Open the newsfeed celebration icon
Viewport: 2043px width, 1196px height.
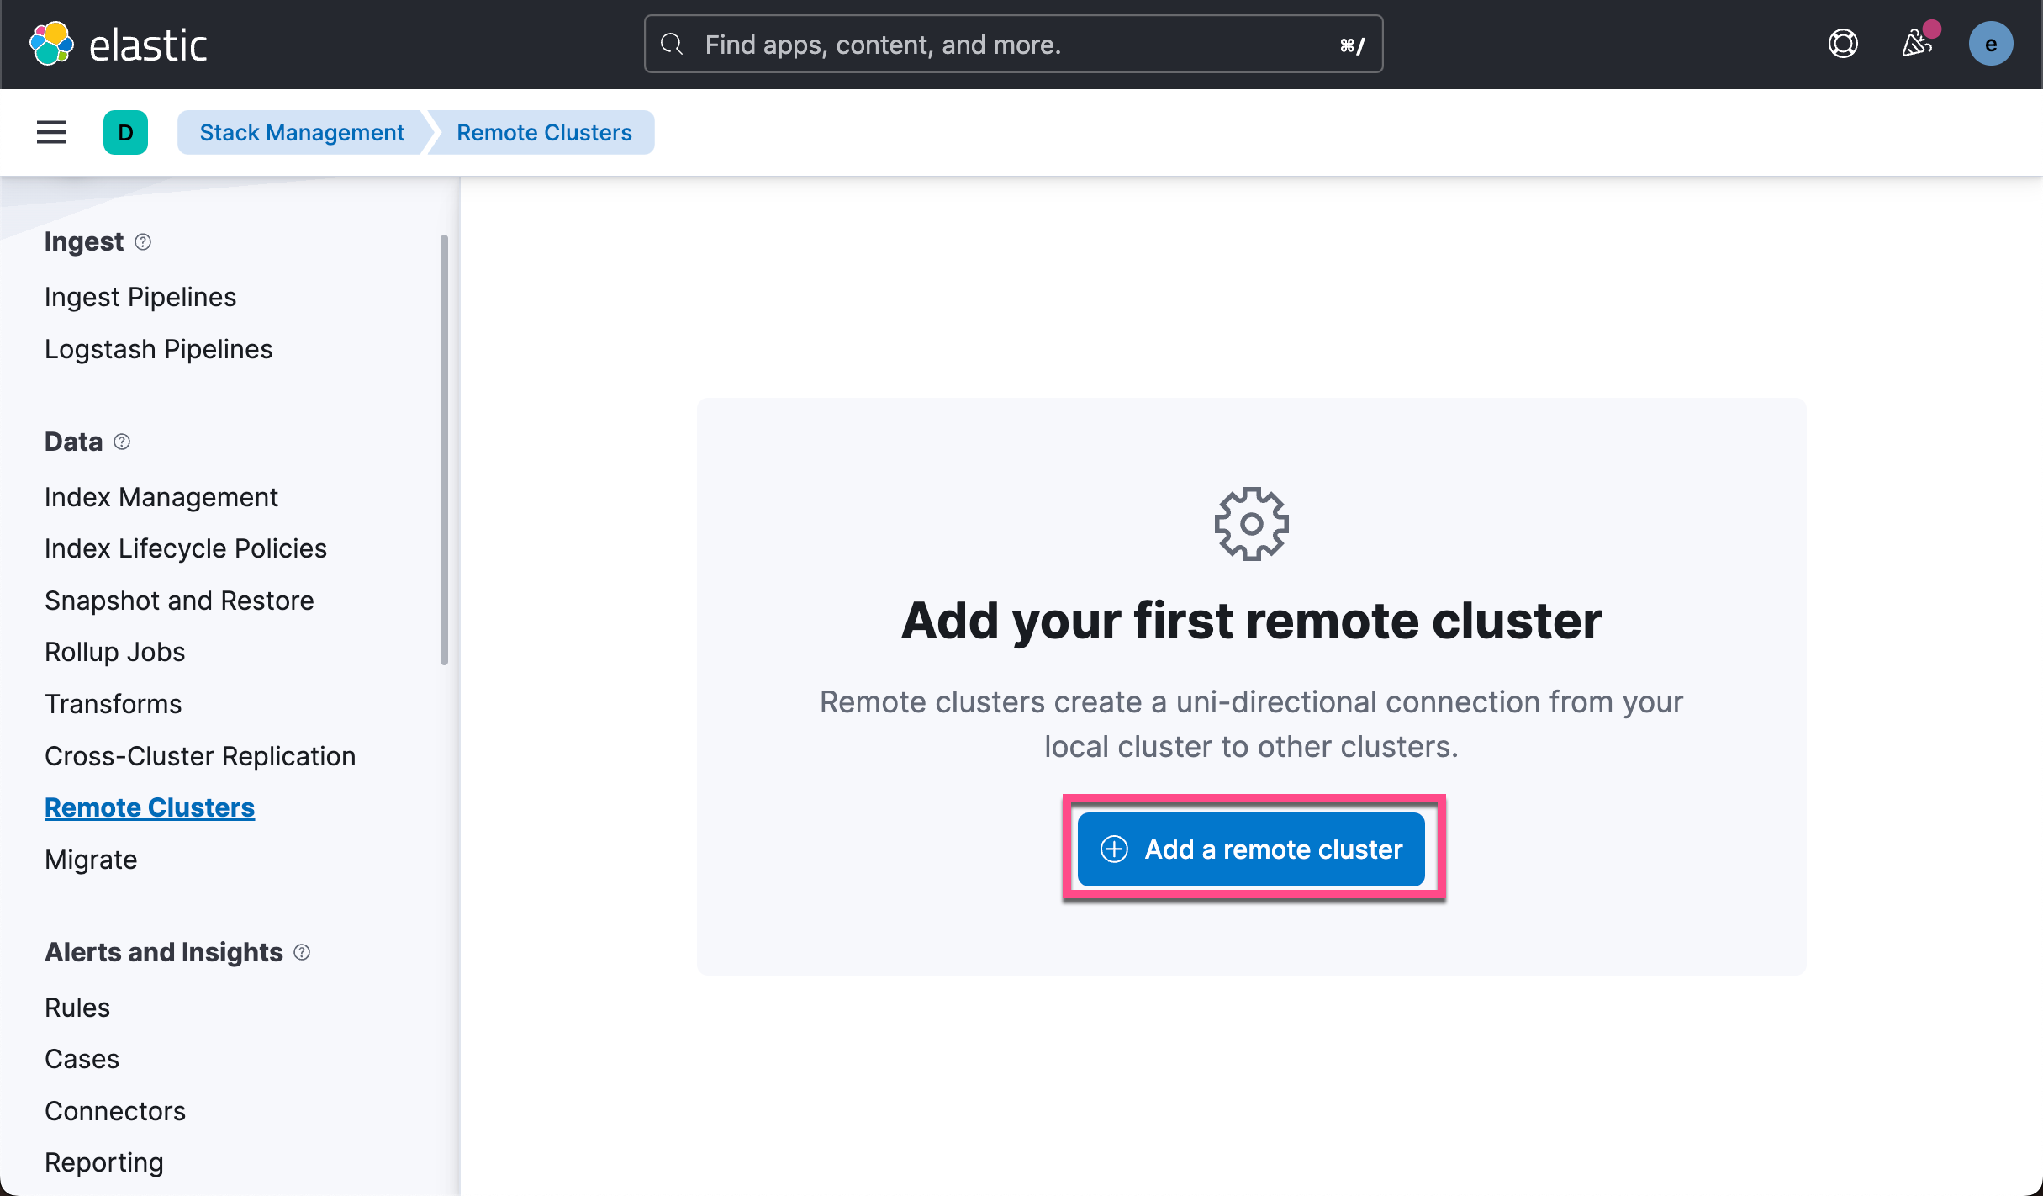coord(1917,44)
